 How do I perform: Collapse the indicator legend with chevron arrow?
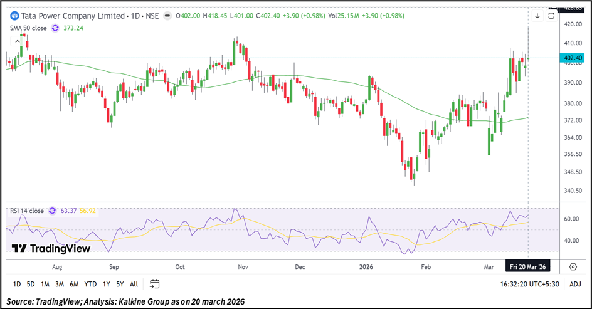coord(18,41)
